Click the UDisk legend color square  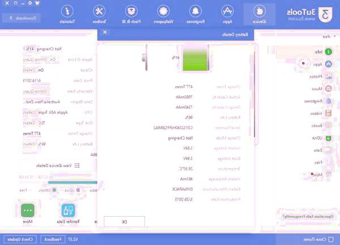coord(78,190)
